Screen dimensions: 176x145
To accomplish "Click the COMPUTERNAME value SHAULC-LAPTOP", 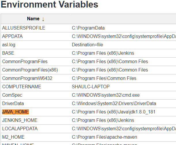I will click(x=91, y=87).
